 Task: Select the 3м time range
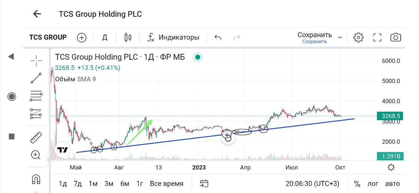(x=109, y=184)
